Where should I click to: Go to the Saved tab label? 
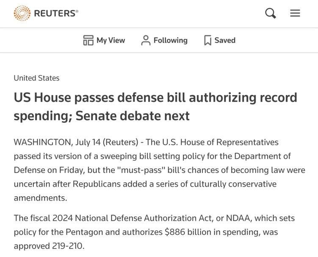click(x=225, y=40)
